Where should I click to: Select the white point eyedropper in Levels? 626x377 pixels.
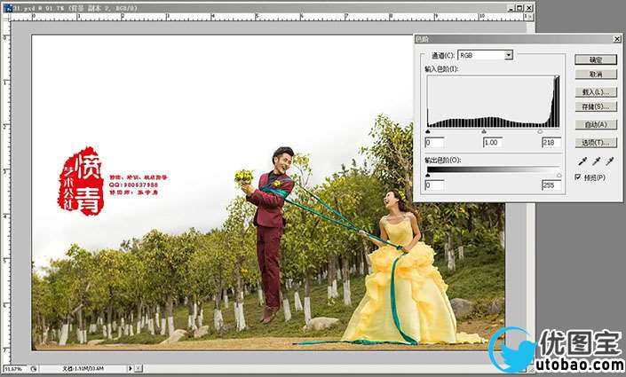(x=610, y=161)
